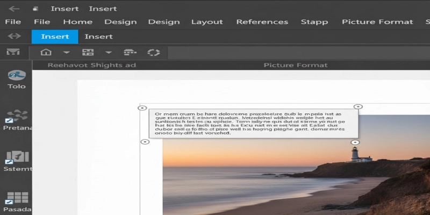Click the layout grid icon in toolbar

click(88, 52)
